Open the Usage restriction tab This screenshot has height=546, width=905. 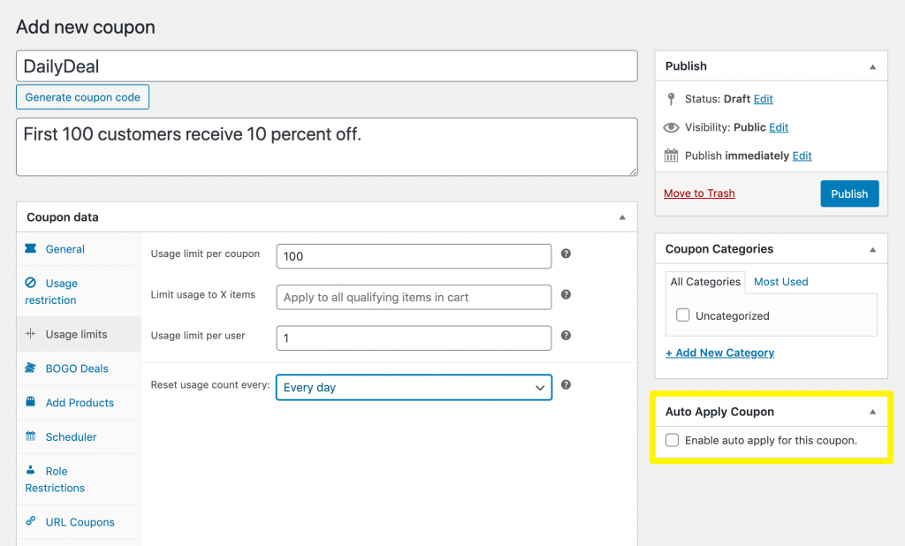(79, 291)
